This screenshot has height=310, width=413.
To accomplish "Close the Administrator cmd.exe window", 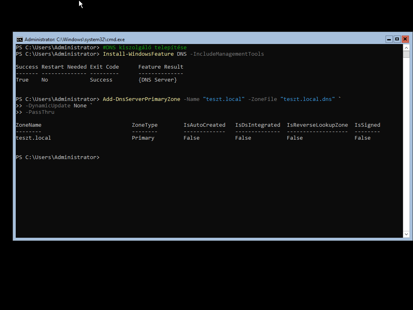I will [x=405, y=39].
